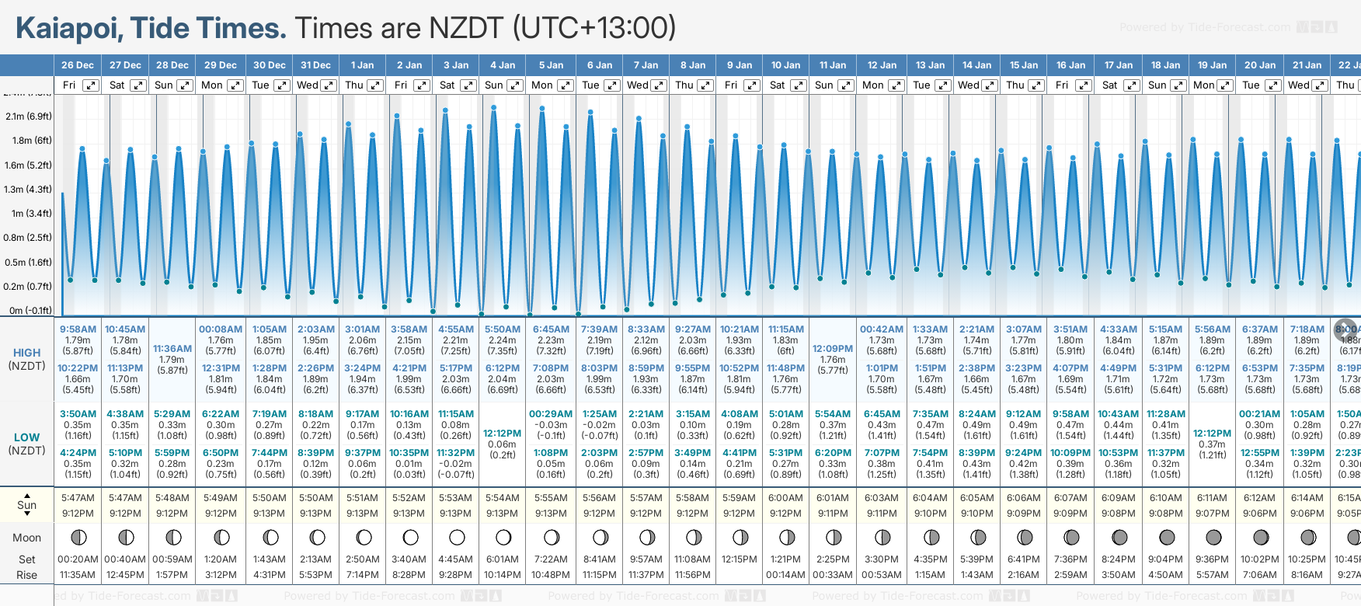Screen dimensions: 1361x606
Task: Expand the Tue 20 Jan day details
Action: tap(1272, 85)
